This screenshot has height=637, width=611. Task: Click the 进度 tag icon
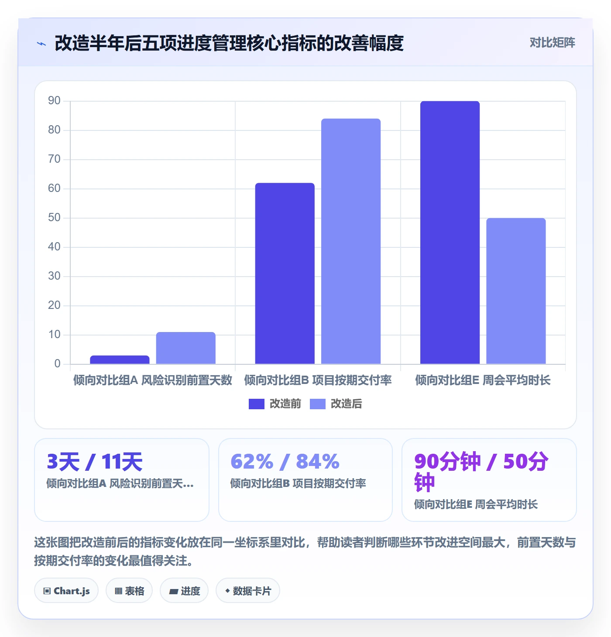coord(174,592)
